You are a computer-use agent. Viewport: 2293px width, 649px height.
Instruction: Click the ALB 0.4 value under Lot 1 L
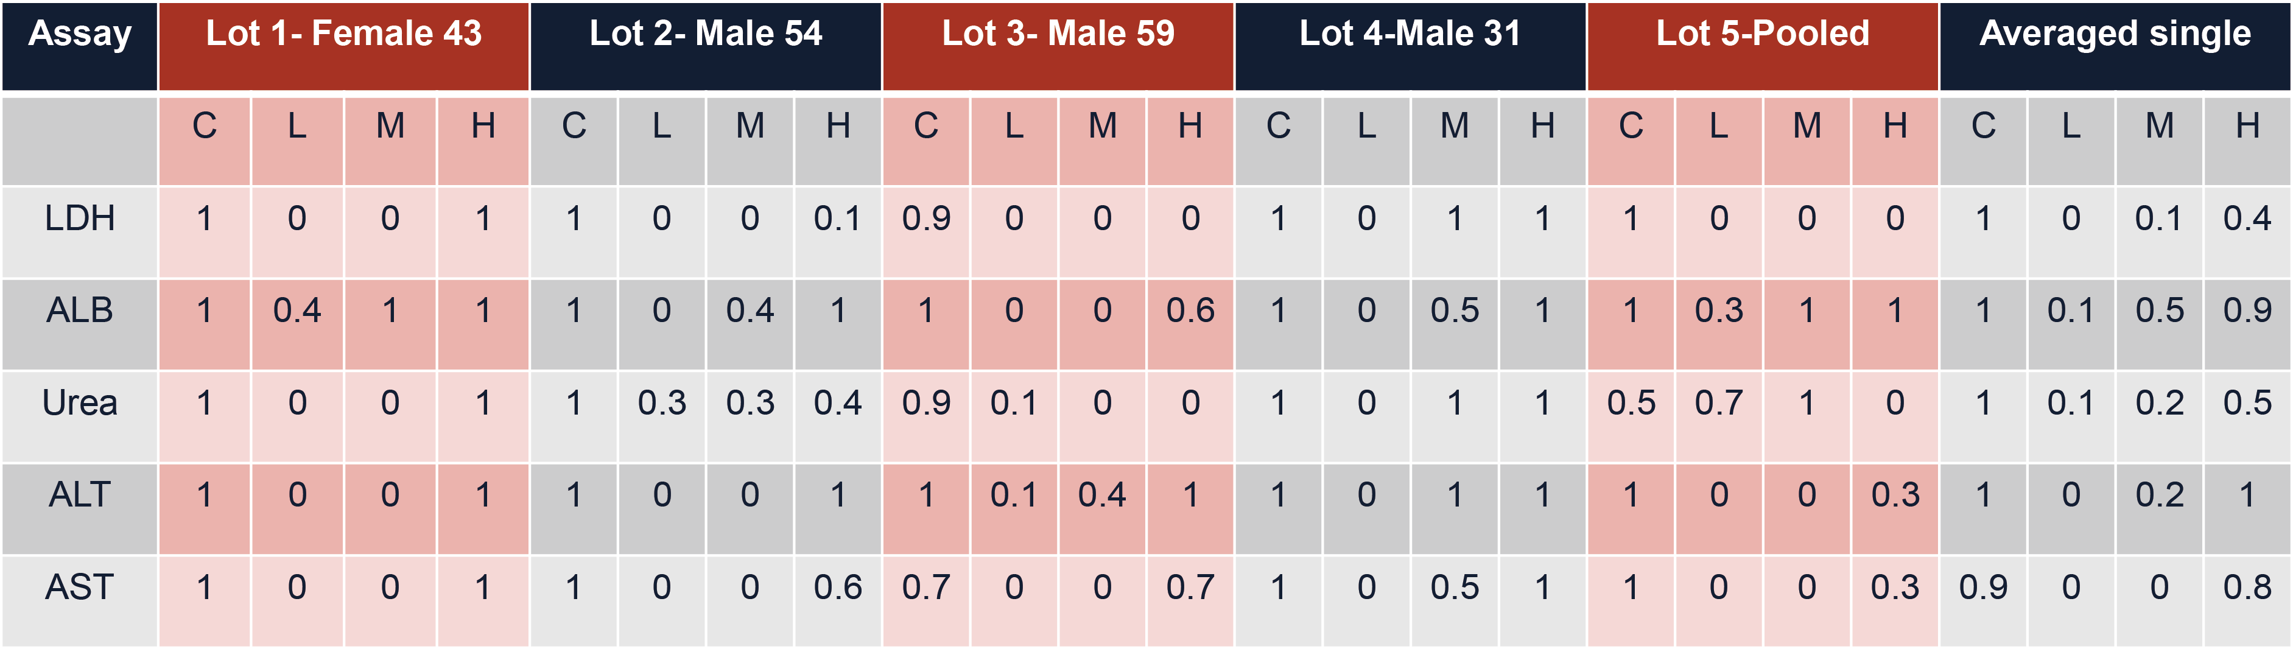click(297, 310)
